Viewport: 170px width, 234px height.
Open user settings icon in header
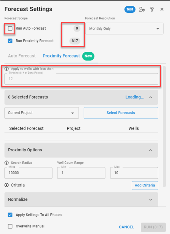(142, 9)
